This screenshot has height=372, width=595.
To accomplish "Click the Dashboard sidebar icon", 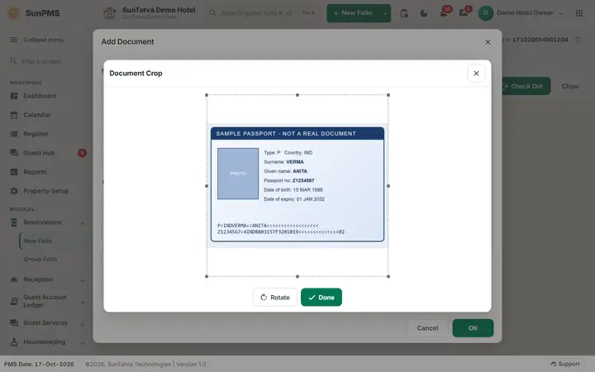I will [14, 96].
